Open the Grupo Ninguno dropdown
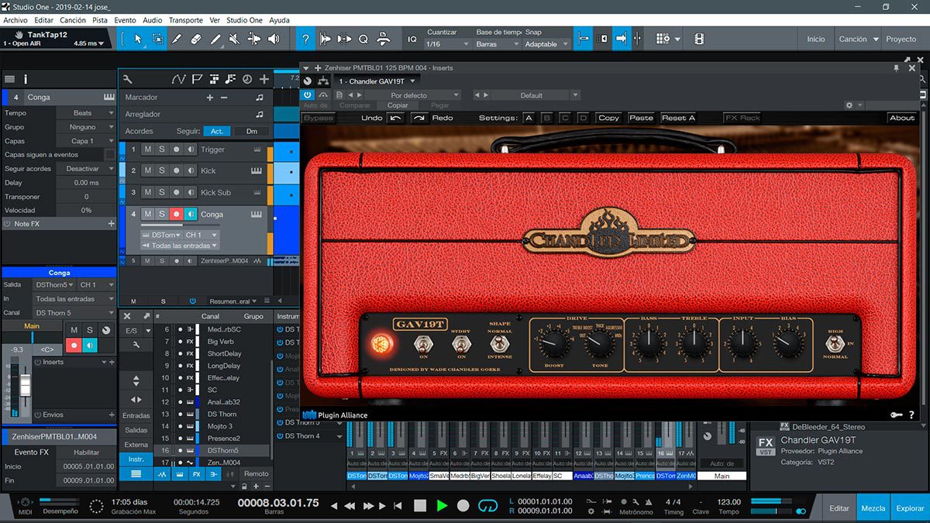Screen dimensions: 930x523 [87, 127]
